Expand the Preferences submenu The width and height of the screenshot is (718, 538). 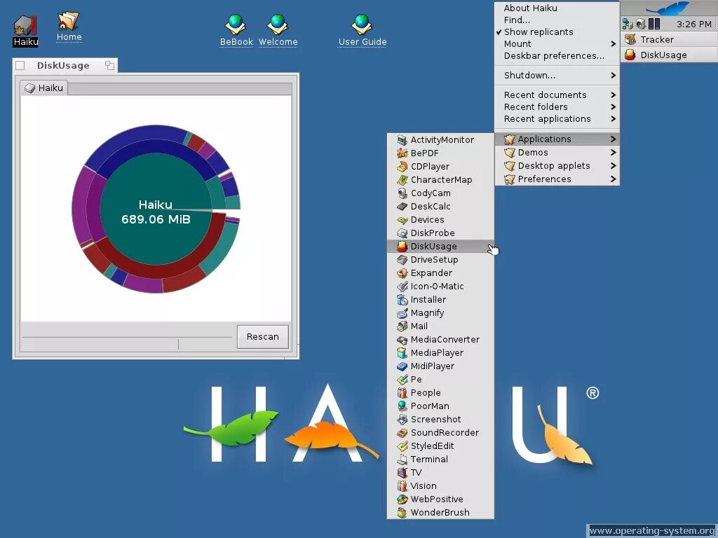[557, 179]
